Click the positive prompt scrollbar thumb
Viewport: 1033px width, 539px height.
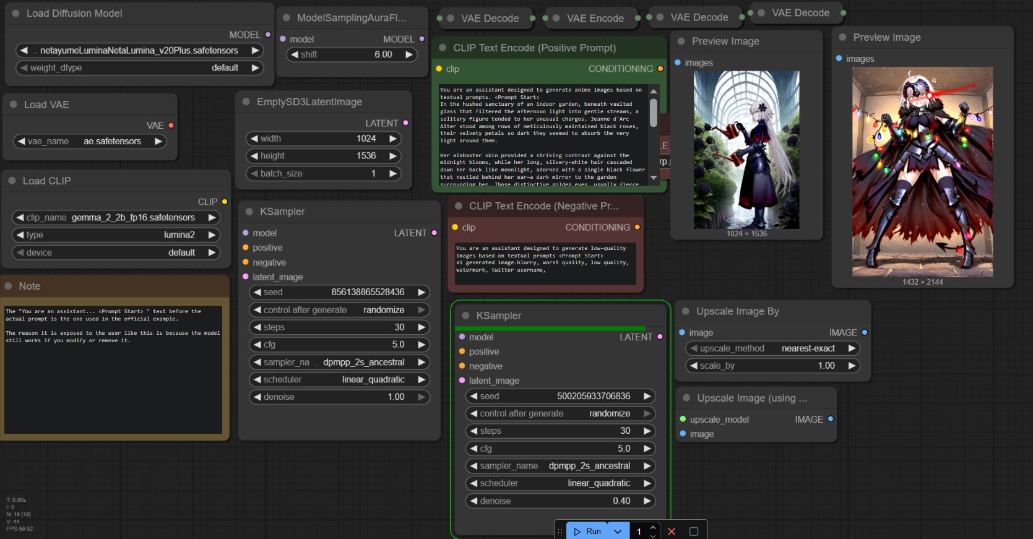[654, 113]
